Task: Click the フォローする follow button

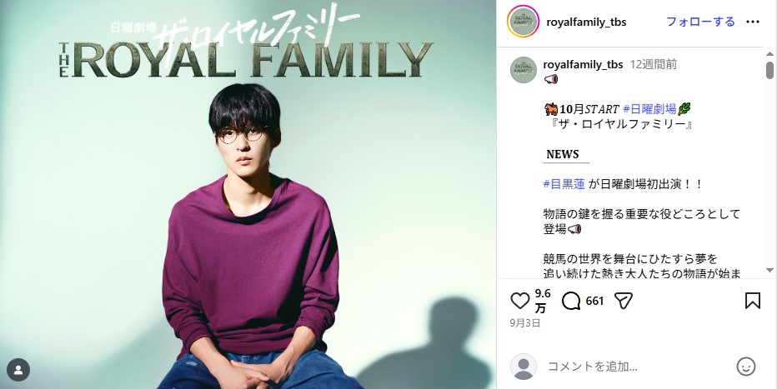Action: pos(700,22)
